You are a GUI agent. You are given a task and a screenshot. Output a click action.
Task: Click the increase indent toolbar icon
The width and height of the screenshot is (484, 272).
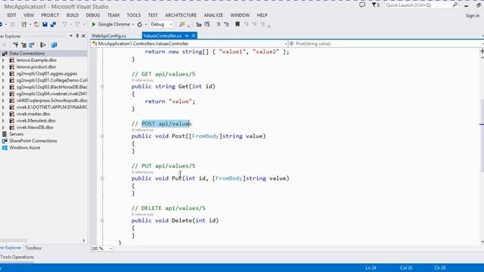(x=226, y=24)
